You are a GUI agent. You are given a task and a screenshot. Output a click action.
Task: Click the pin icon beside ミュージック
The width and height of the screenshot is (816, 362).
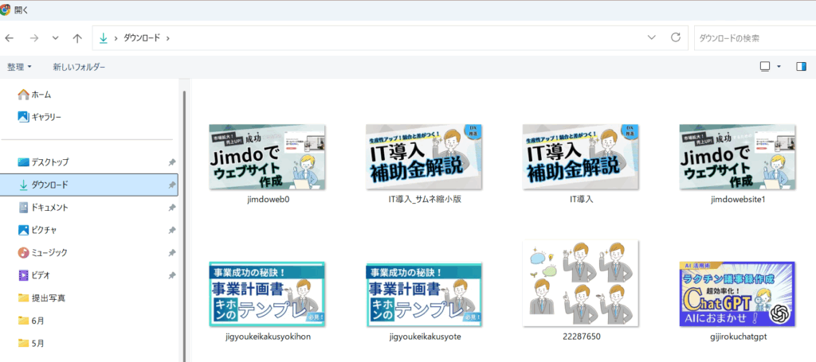click(172, 252)
